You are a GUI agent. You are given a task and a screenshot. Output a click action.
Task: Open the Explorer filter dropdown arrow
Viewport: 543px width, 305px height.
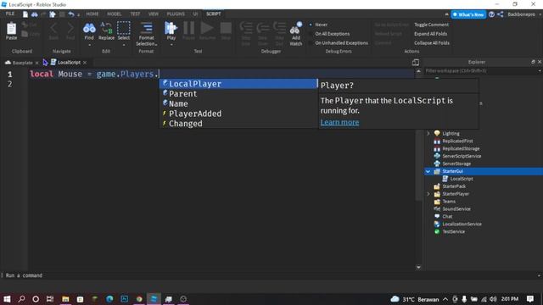[x=540, y=71]
